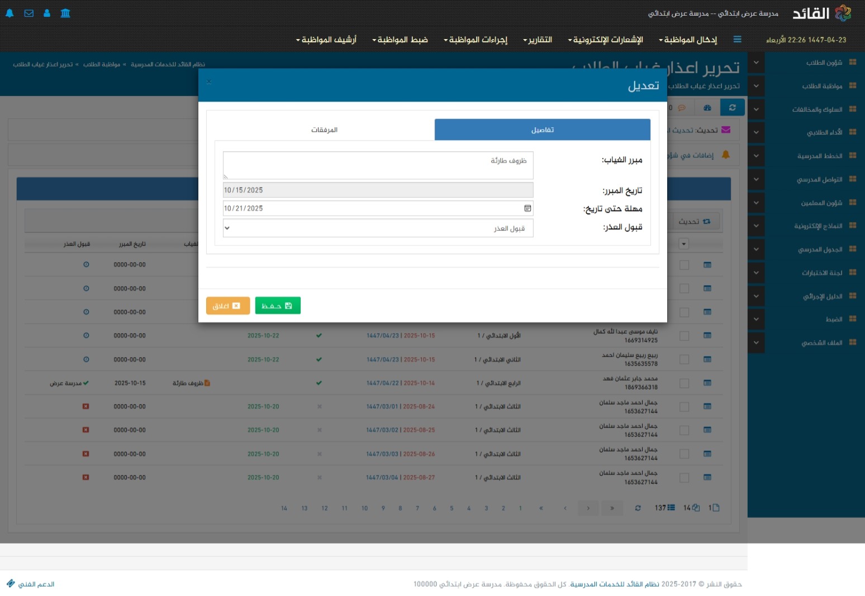Viewport: 865px width, 596px height.
Task: Toggle the hamburger menu icon in the navigation bar
Action: [737, 40]
